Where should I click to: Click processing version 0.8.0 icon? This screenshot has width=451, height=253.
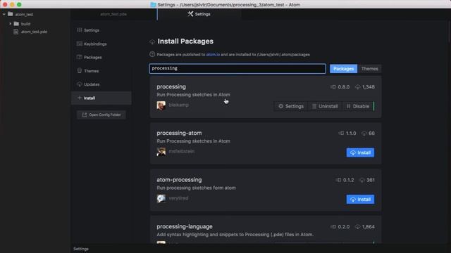click(333, 87)
